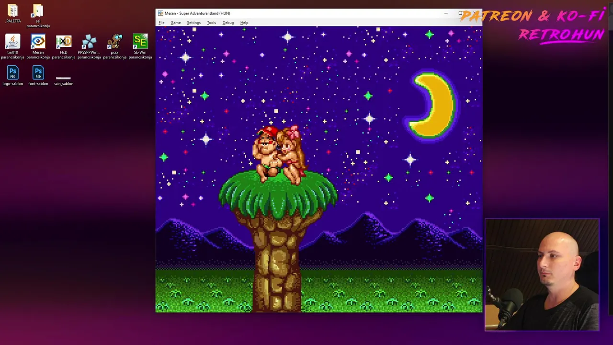
Task: Click inside the Mesen game display area
Action: click(x=319, y=170)
